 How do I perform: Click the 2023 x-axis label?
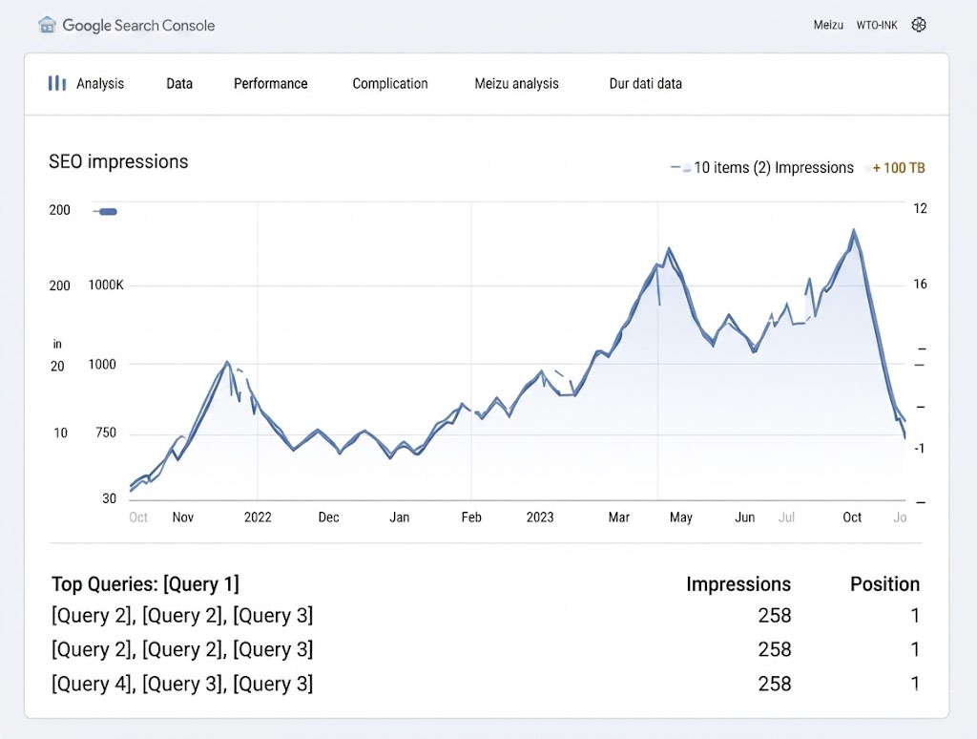click(540, 517)
